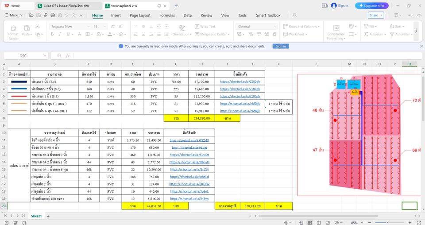Viewport: 425px width, 225px height.
Task: Open the font size 16 dropdown
Action: pos(105,27)
